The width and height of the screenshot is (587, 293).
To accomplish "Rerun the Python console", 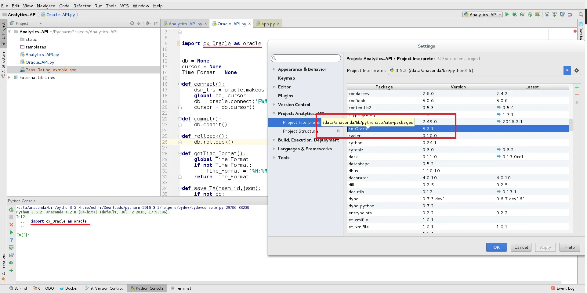I will [11, 209].
